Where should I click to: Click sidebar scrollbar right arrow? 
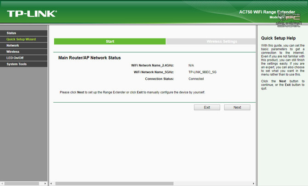(45, 183)
